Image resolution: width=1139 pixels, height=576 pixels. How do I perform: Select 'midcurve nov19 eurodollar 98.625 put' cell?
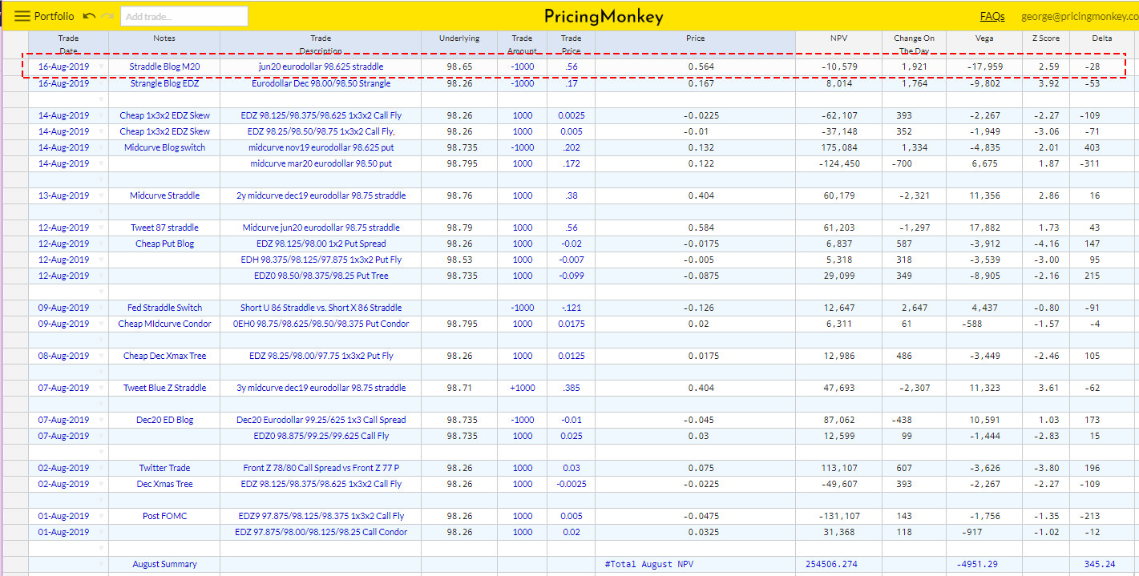click(x=321, y=147)
